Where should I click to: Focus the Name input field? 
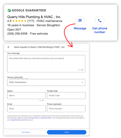[26, 96]
